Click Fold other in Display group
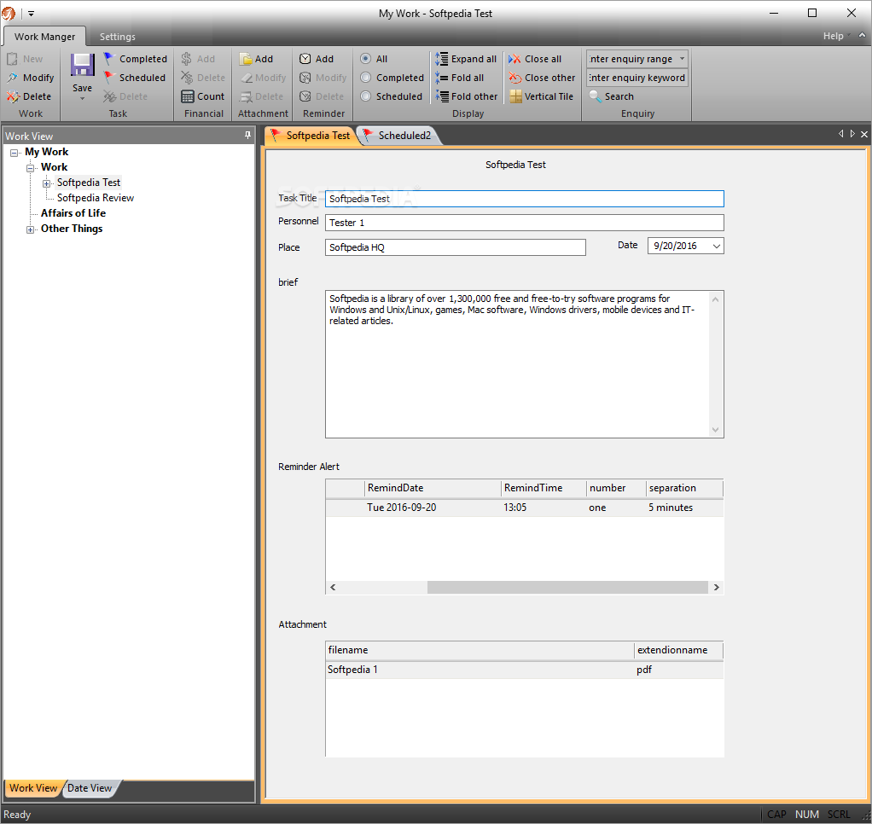Screen dimensions: 872x824 467,96
